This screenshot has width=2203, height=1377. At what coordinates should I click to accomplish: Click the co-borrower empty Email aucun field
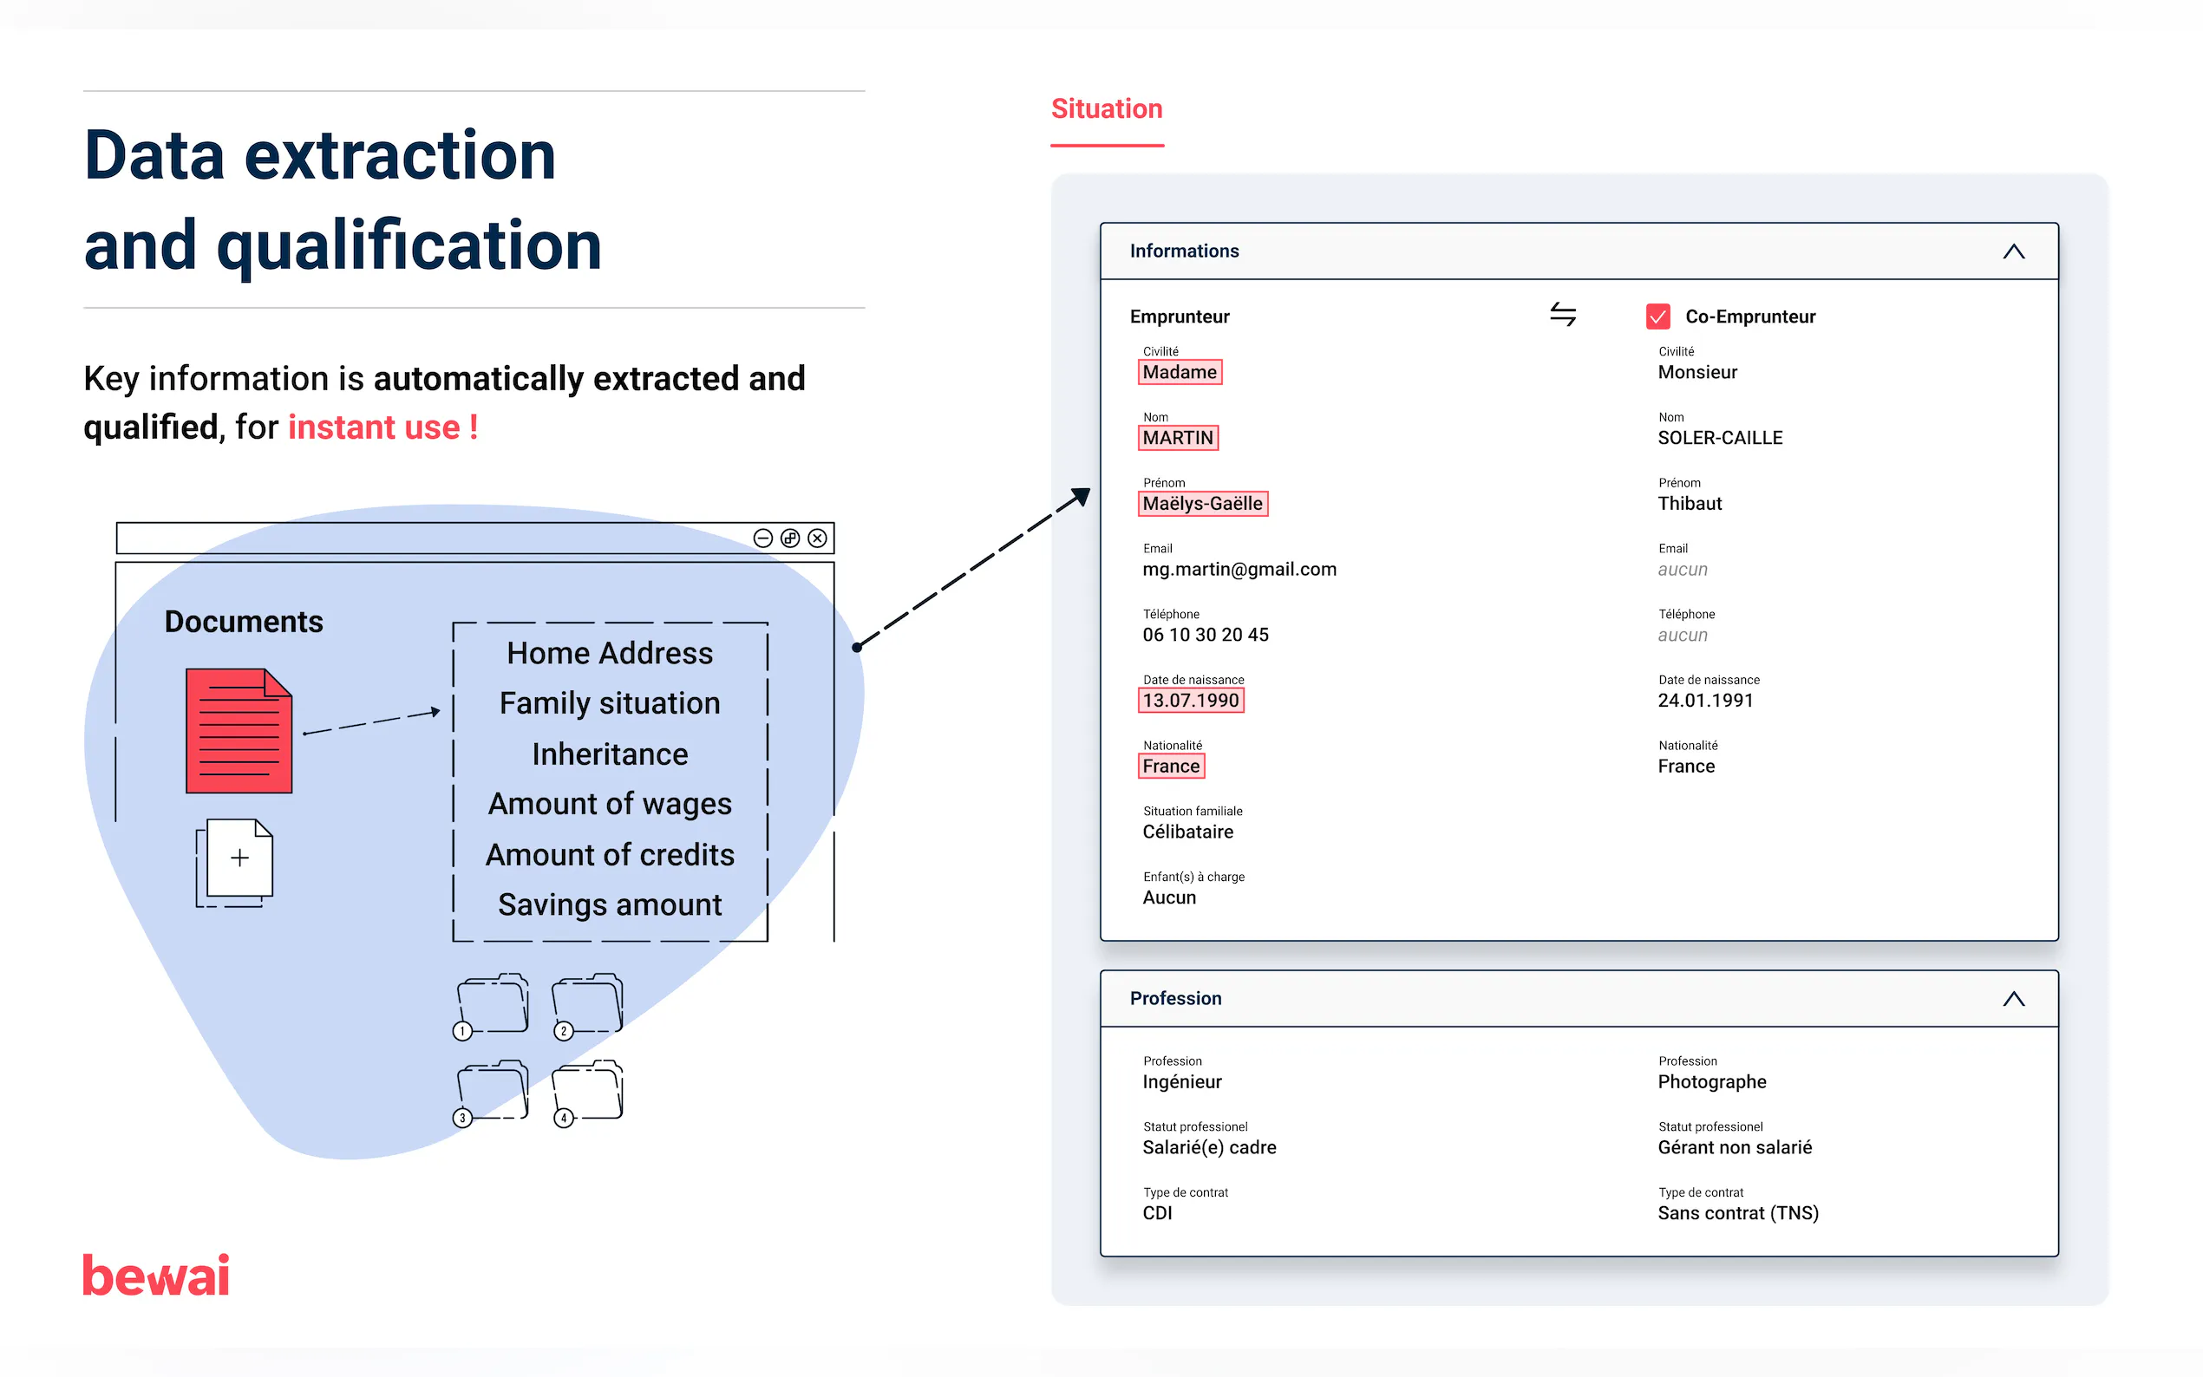click(x=1682, y=569)
